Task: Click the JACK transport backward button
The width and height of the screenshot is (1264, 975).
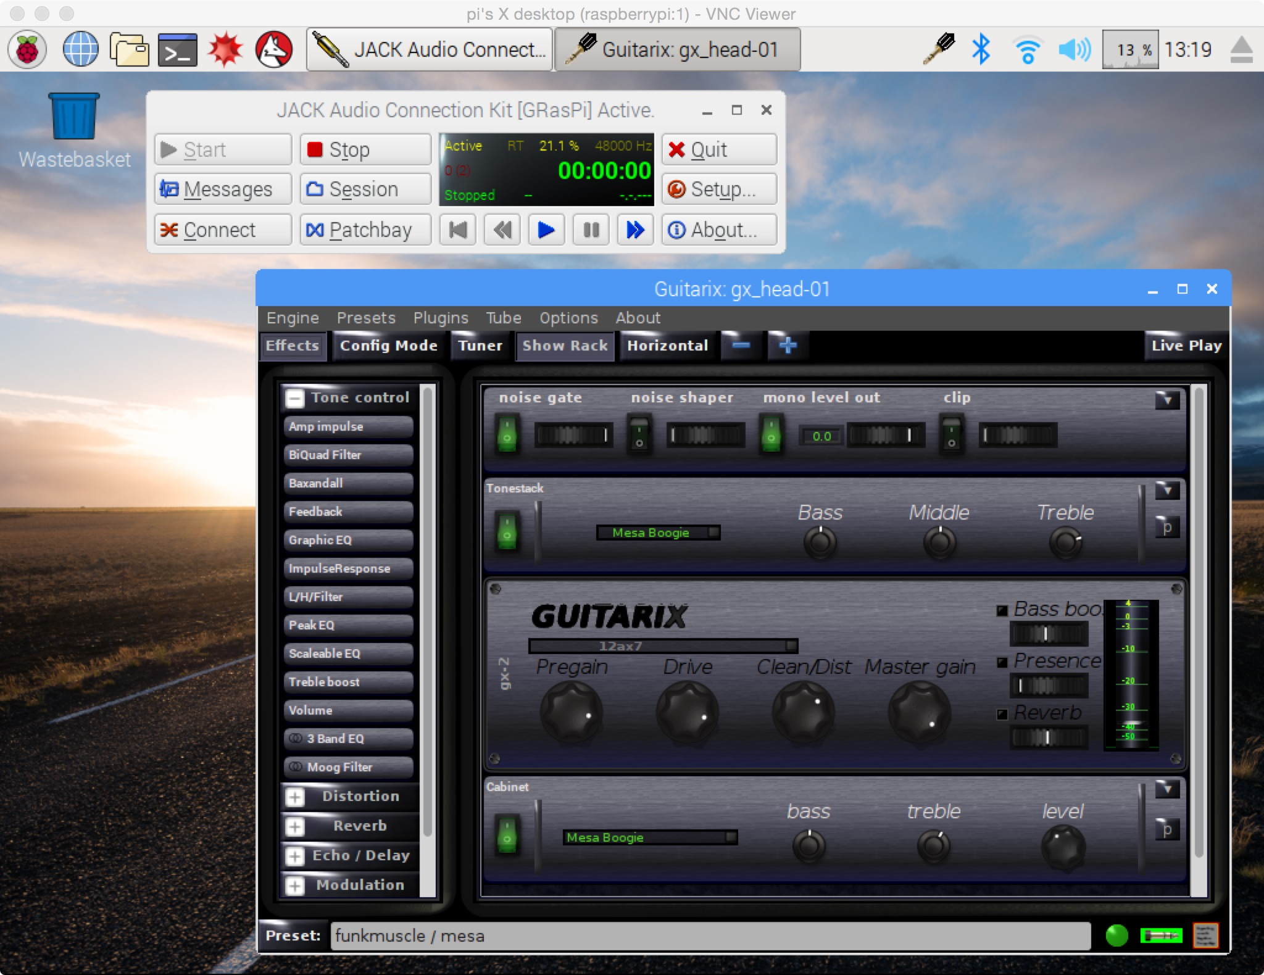Action: (x=502, y=230)
